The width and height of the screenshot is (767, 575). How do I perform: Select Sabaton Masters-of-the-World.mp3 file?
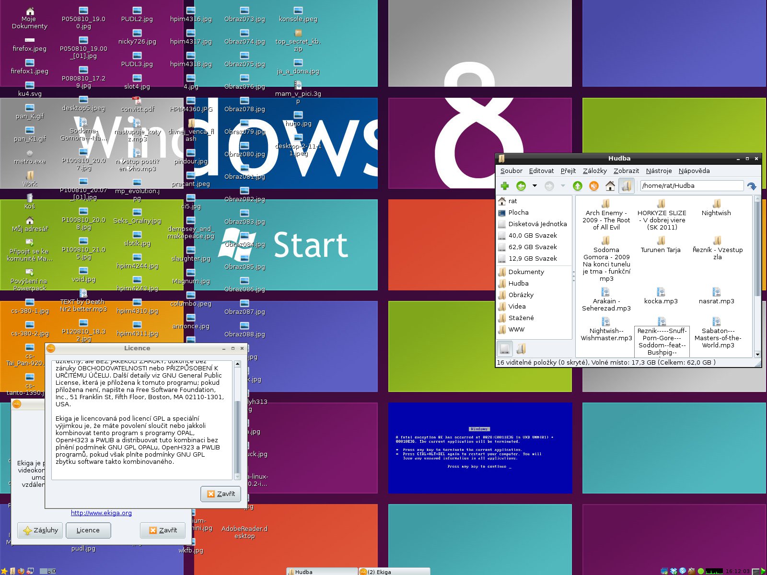[x=718, y=333]
